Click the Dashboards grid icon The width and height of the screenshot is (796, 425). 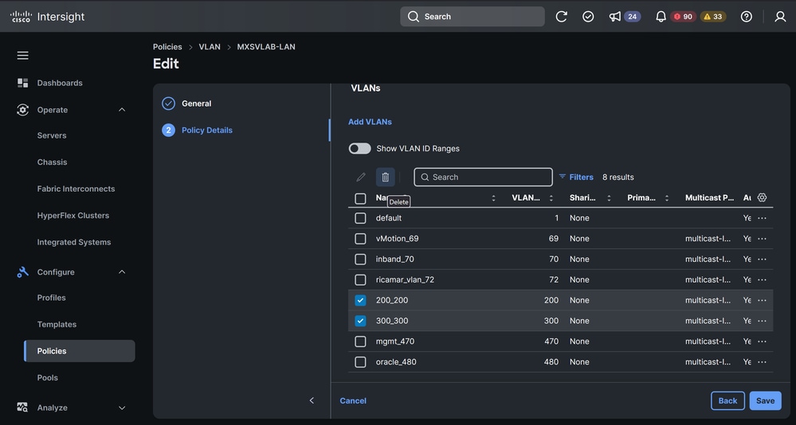tap(23, 83)
